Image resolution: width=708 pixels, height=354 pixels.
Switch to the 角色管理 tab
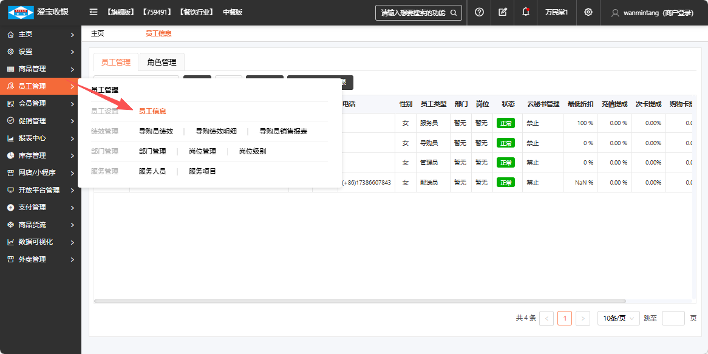(x=162, y=62)
